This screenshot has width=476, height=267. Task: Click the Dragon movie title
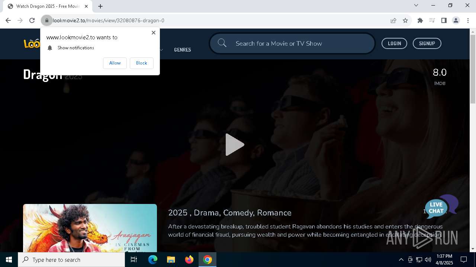click(x=42, y=75)
